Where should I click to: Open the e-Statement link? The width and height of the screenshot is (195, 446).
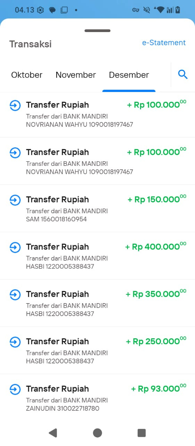(x=164, y=43)
